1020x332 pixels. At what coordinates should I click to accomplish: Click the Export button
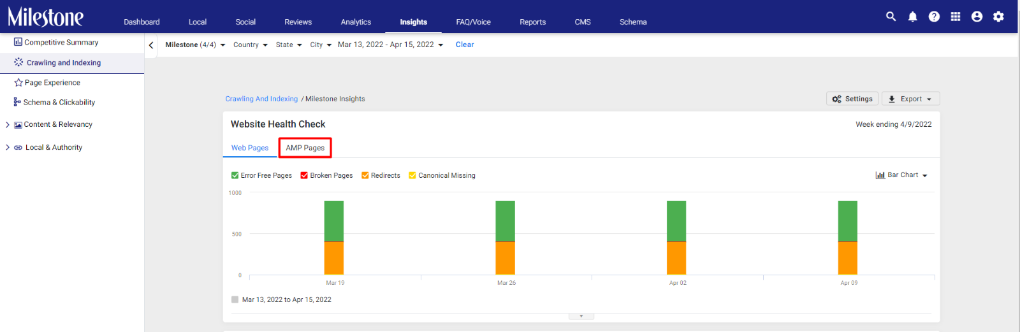pyautogui.click(x=910, y=99)
